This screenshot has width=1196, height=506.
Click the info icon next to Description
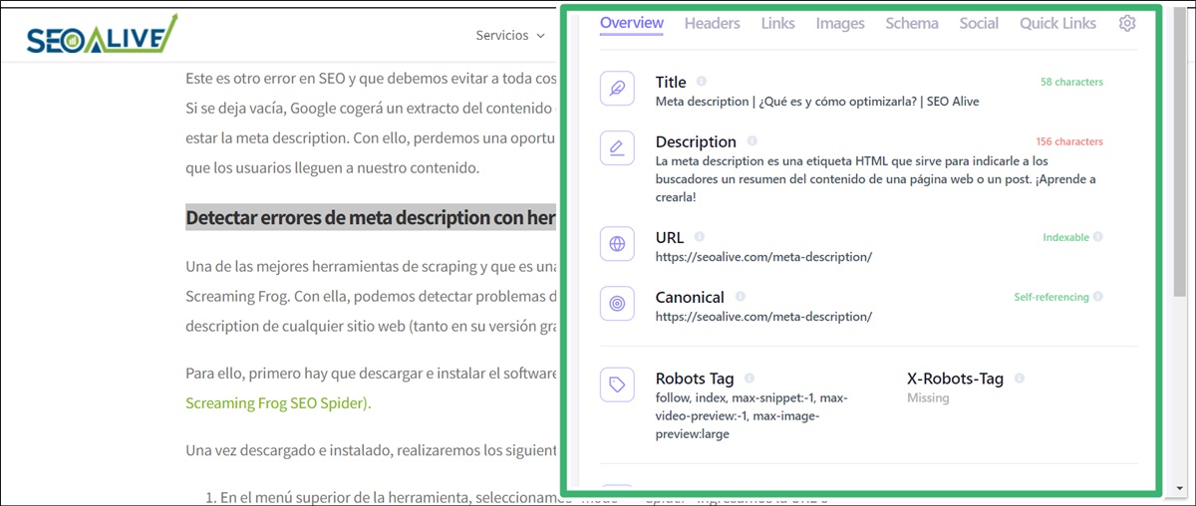point(751,141)
